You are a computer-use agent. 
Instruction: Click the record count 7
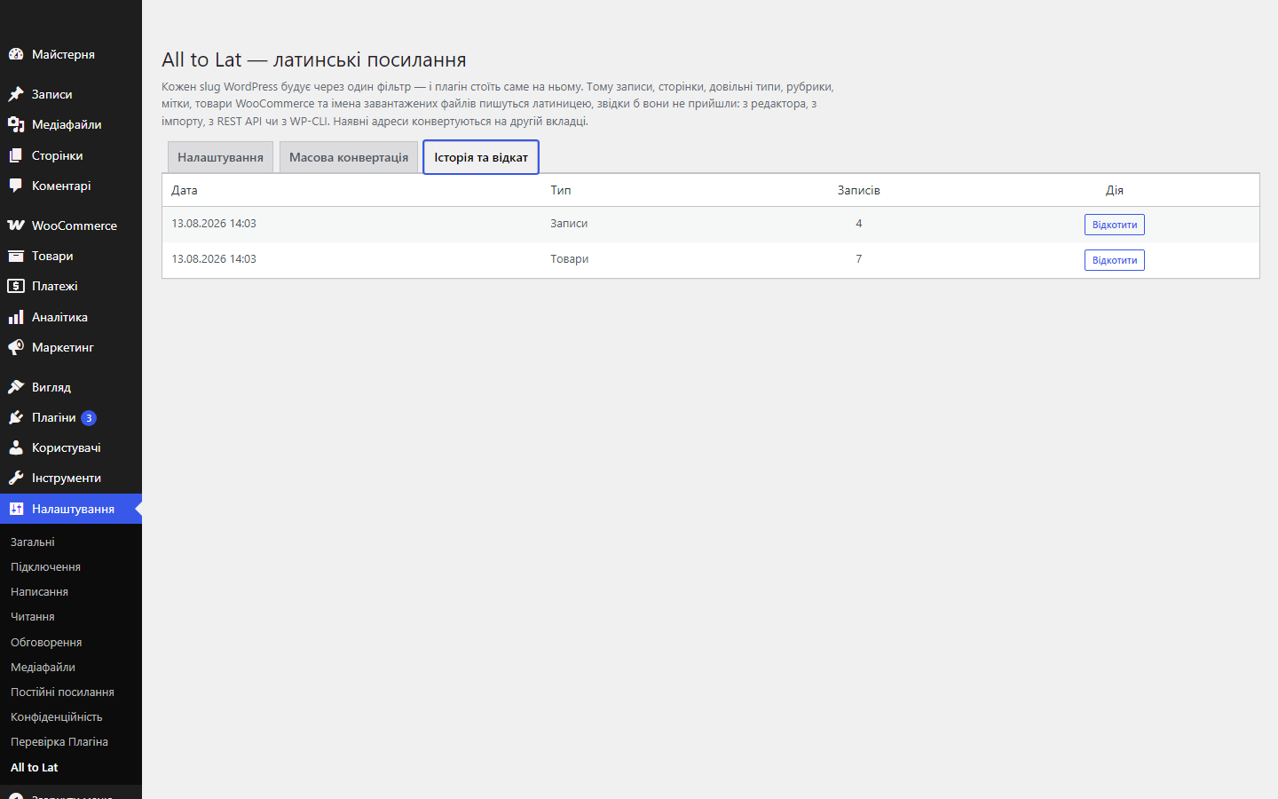click(x=859, y=259)
